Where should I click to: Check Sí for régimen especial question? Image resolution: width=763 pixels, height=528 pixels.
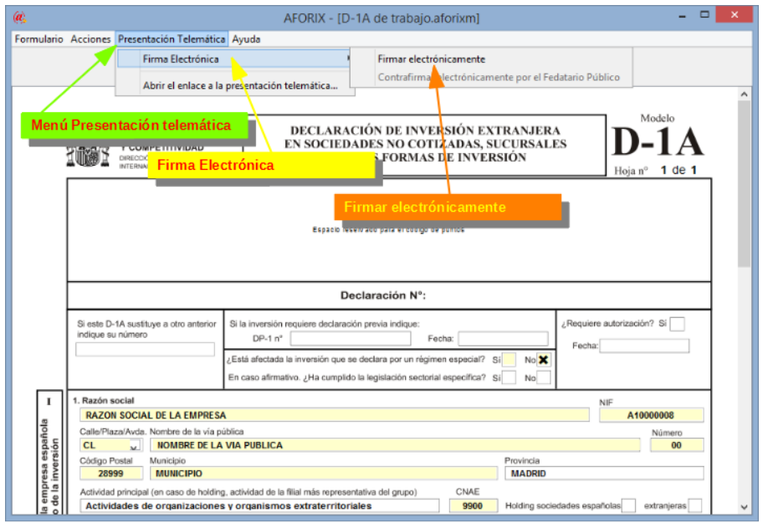(x=509, y=360)
